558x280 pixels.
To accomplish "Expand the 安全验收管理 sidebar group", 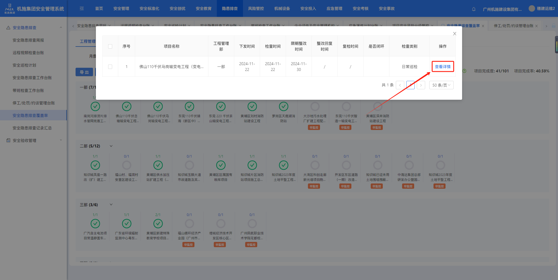I will point(61,140).
